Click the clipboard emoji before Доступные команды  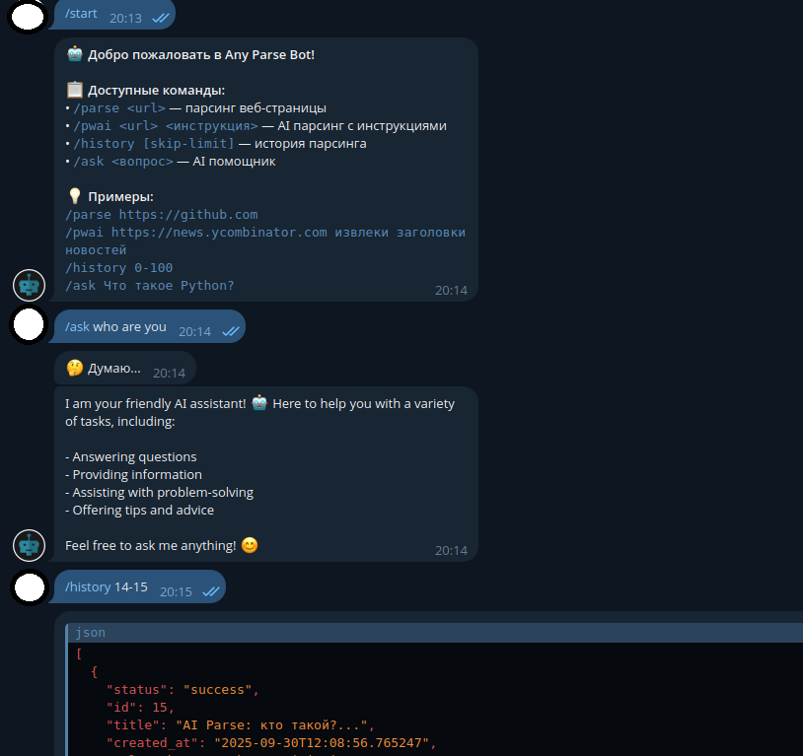point(73,89)
